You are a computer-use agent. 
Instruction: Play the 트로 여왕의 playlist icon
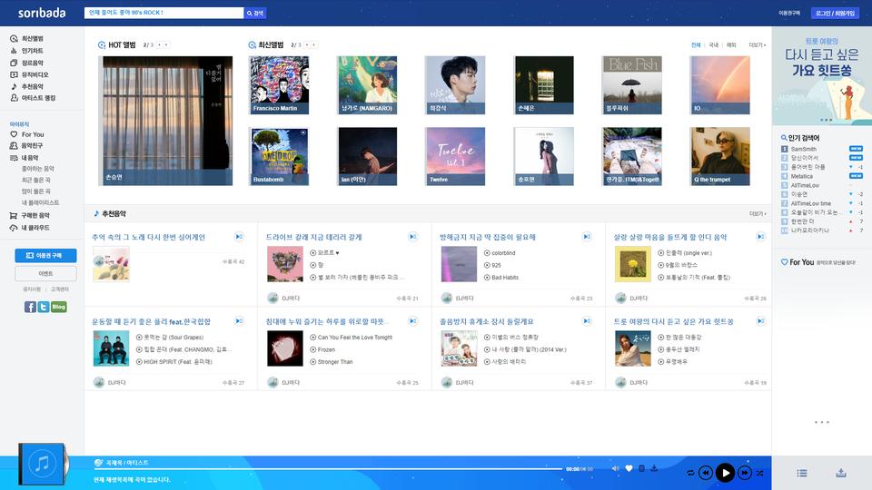[761, 321]
